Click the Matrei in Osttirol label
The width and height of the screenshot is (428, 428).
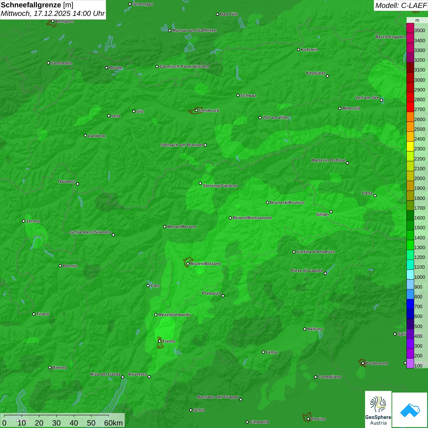coord(328,160)
